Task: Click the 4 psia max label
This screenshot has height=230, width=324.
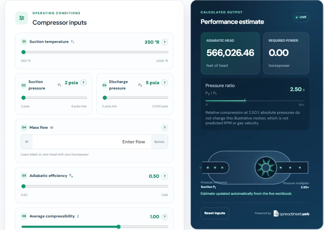Action: tap(79, 106)
